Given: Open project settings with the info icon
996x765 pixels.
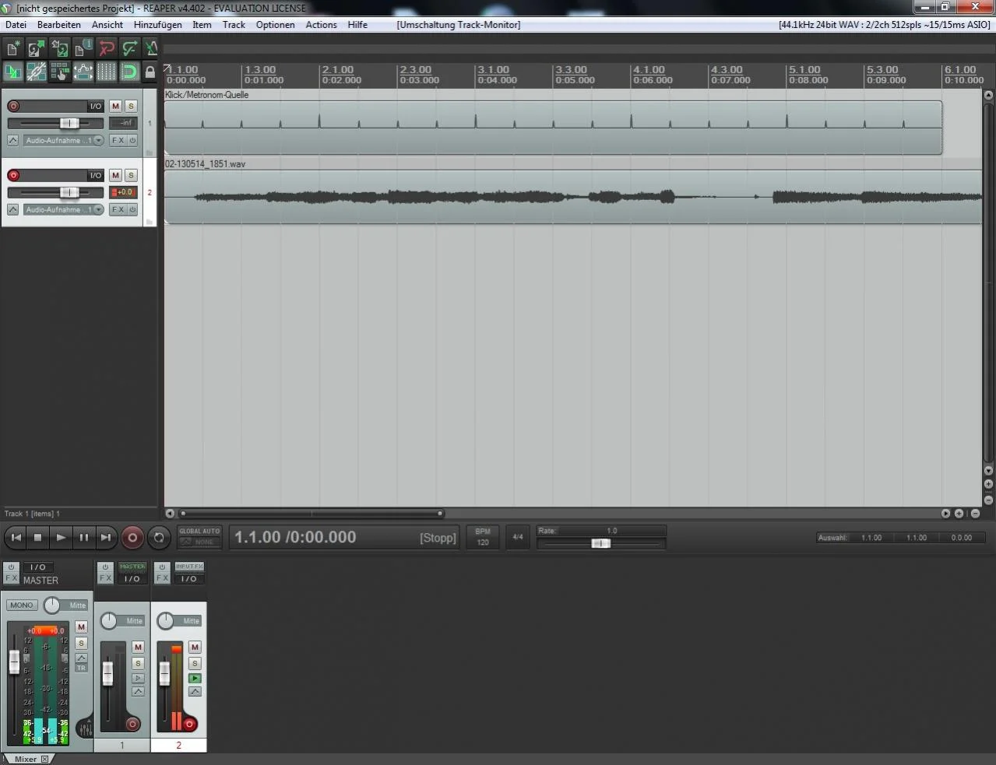Looking at the screenshot, I should [83, 49].
